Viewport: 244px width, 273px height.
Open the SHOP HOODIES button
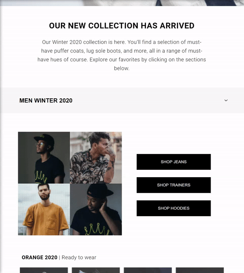[174, 208]
